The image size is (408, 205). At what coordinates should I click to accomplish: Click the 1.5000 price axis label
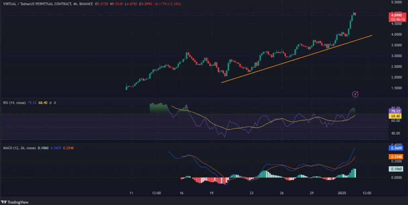pyautogui.click(x=396, y=88)
